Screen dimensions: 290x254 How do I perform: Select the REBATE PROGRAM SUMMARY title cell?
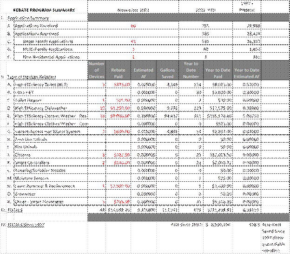coord(44,10)
